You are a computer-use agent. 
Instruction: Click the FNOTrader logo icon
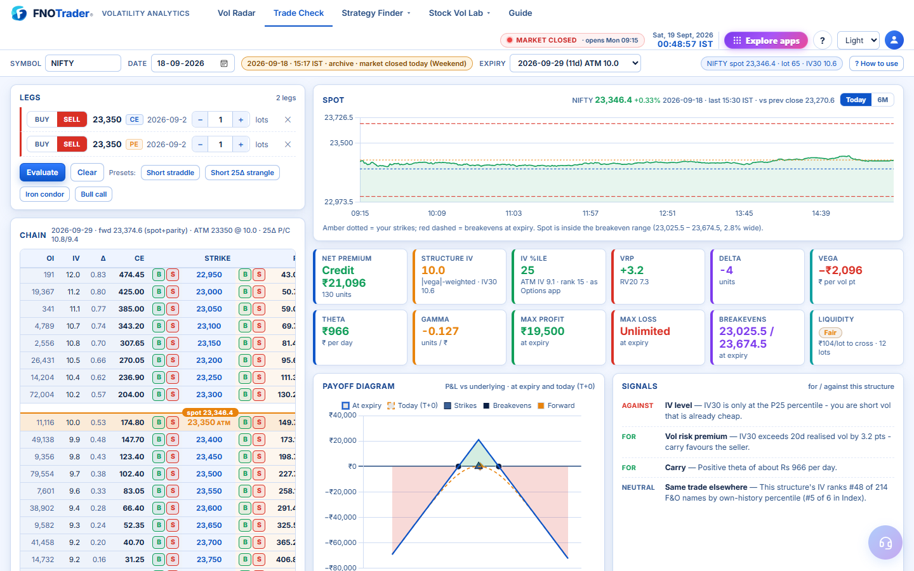pos(19,13)
